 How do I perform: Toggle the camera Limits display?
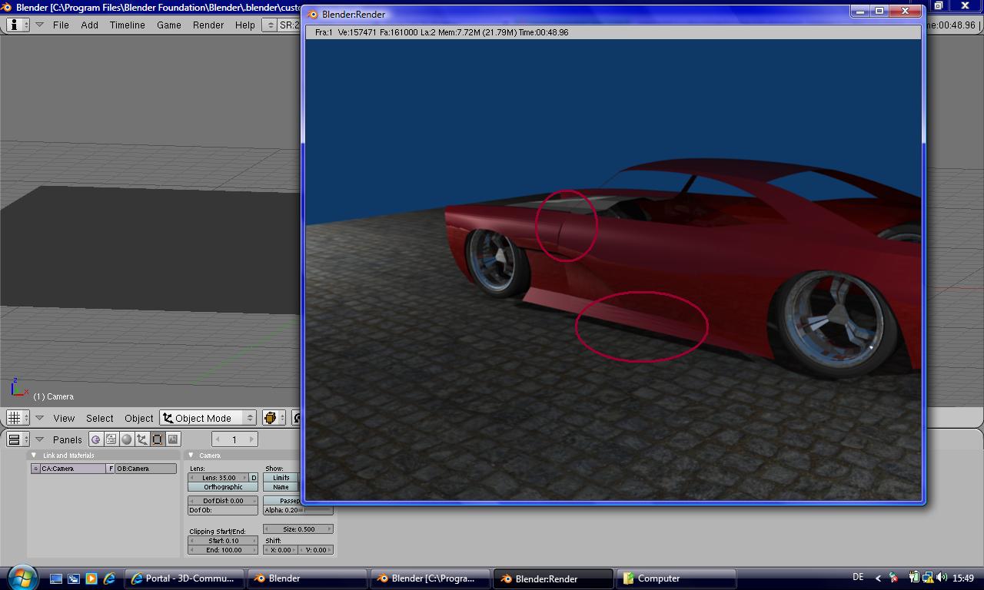pos(281,478)
